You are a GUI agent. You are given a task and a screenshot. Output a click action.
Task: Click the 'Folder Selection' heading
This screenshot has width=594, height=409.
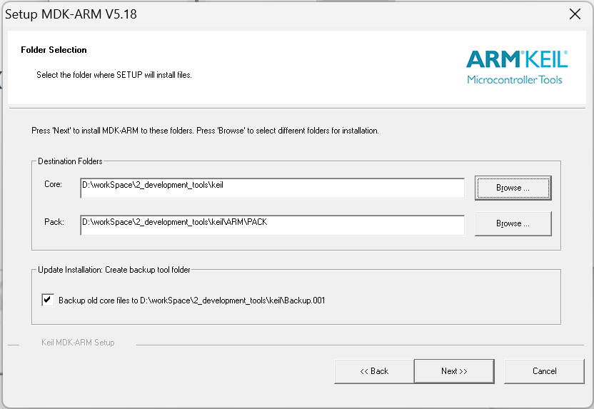(x=54, y=50)
